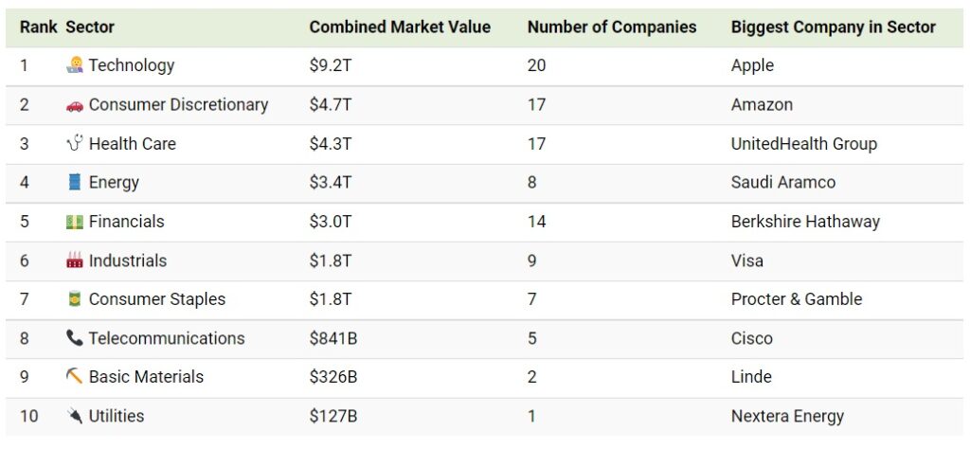Click the Biggest Company in Sector header
Image resolution: width=970 pixels, height=449 pixels.
point(834,27)
